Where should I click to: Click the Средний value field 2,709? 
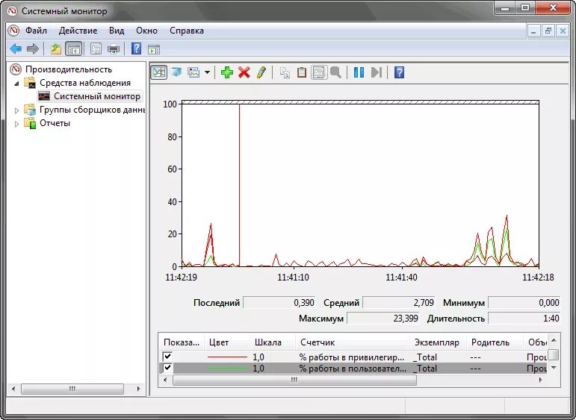(399, 303)
